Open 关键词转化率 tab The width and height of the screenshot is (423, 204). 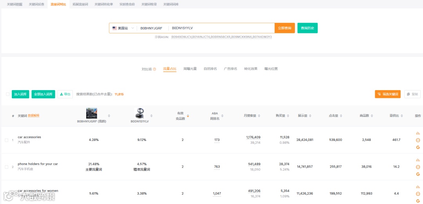103,4
